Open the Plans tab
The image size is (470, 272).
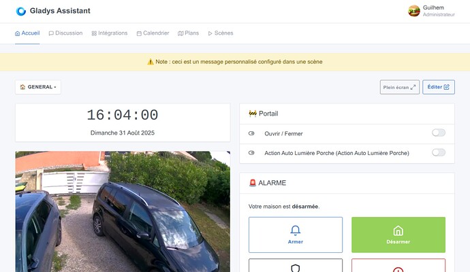coord(188,33)
